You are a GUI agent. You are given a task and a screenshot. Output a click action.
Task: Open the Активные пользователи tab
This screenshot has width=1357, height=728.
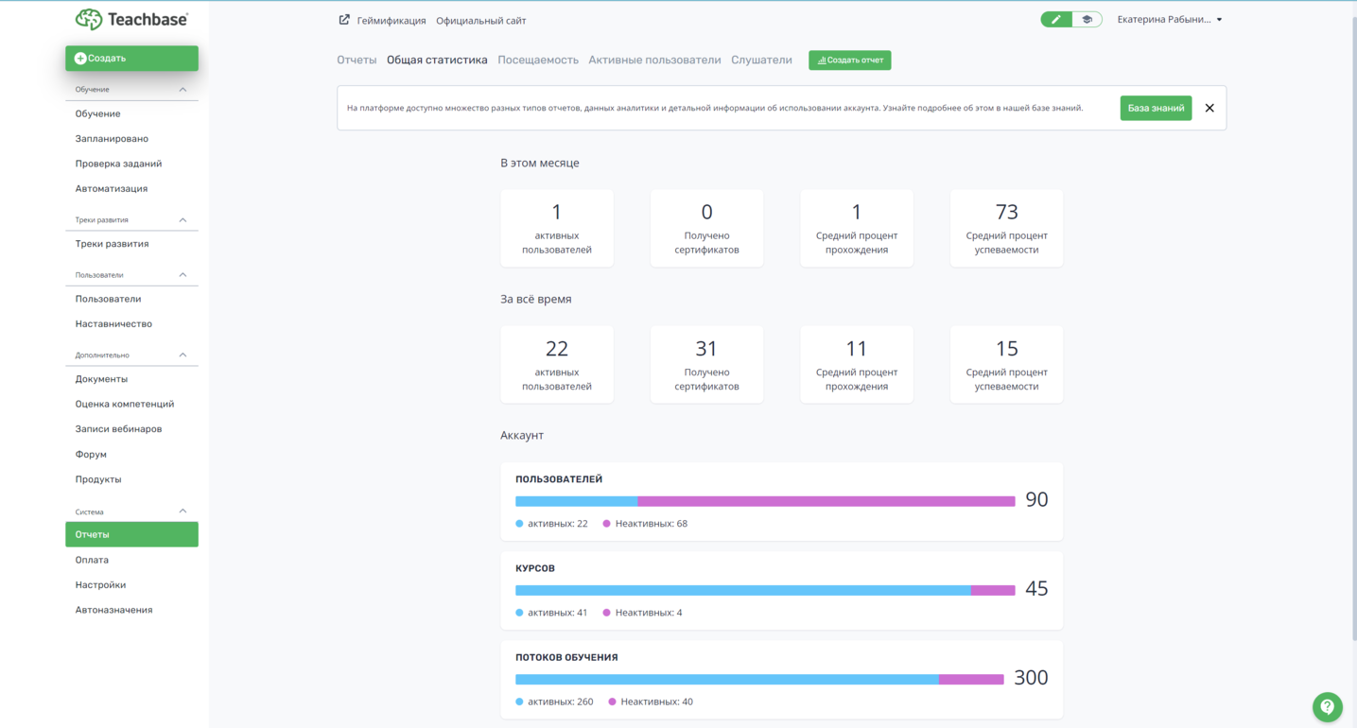coord(654,60)
